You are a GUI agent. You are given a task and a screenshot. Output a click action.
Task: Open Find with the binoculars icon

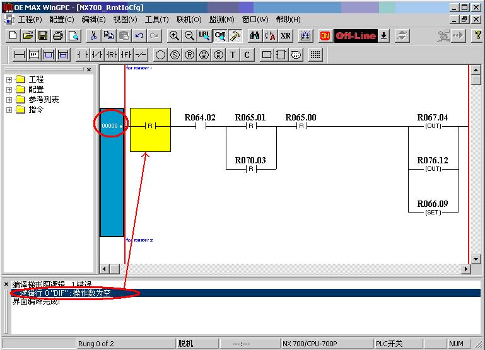point(255,35)
